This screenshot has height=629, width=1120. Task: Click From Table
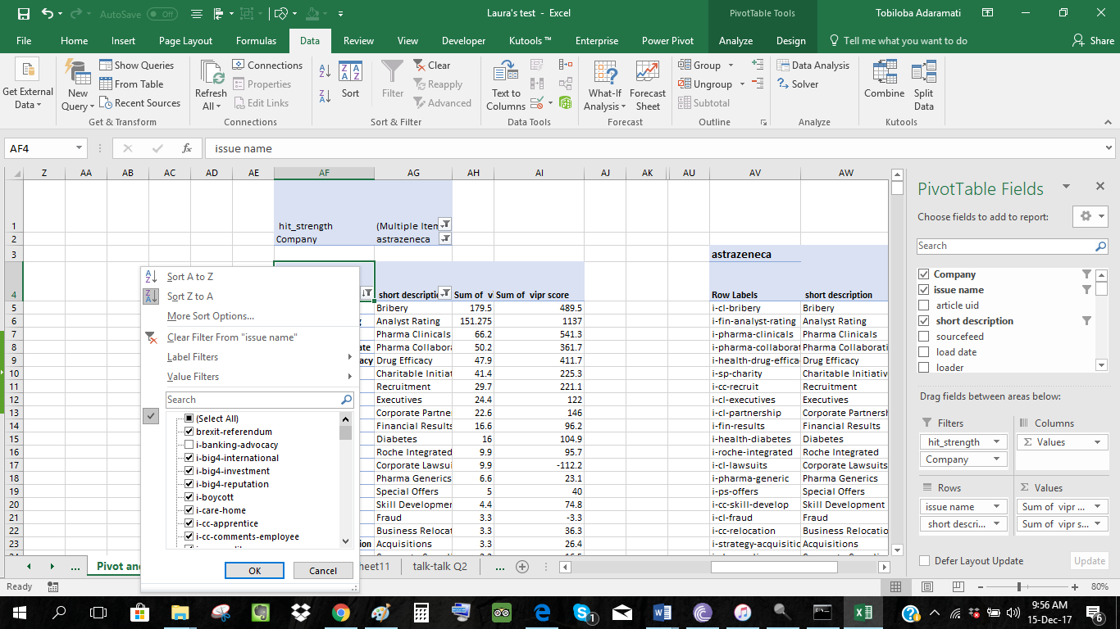click(131, 84)
